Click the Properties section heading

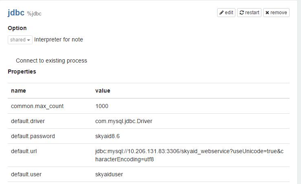point(22,71)
